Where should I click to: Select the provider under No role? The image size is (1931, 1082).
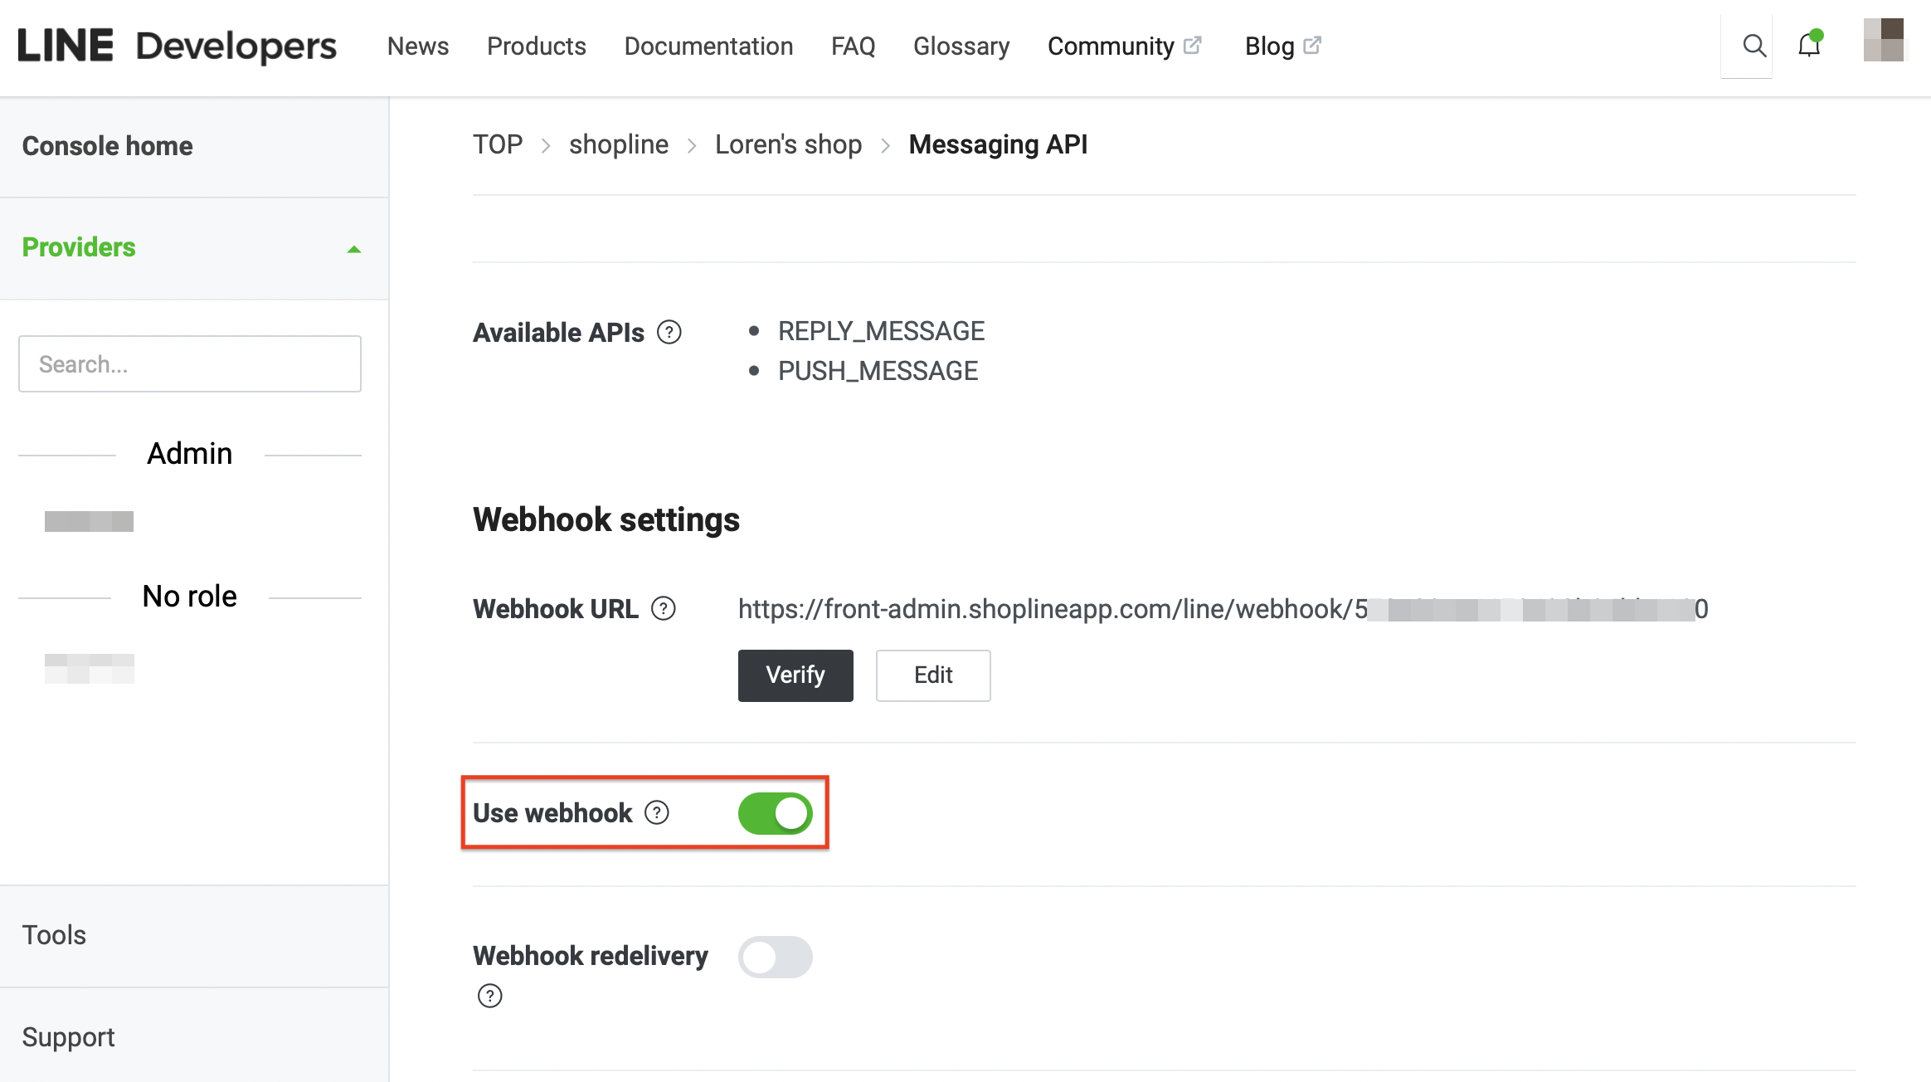(89, 668)
